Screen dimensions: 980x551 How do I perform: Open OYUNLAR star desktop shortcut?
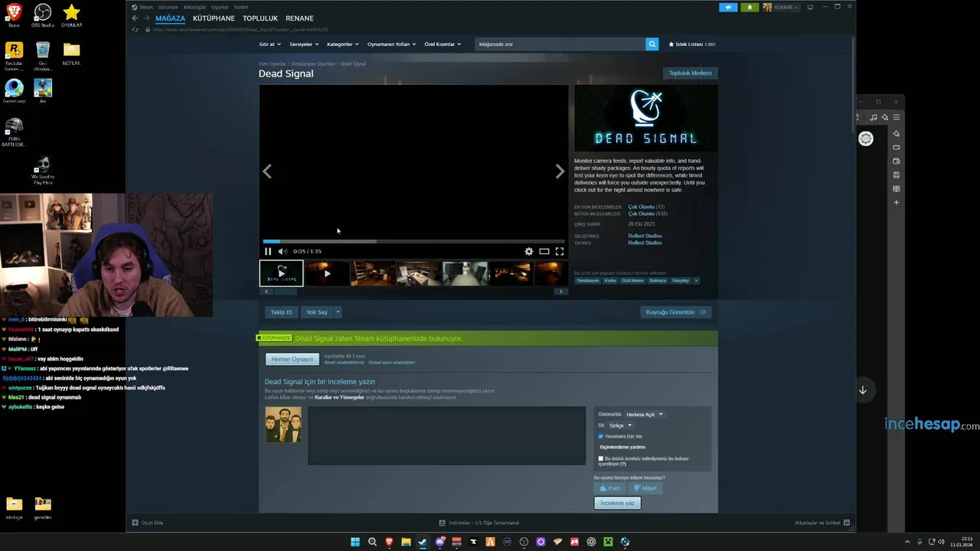tap(71, 15)
